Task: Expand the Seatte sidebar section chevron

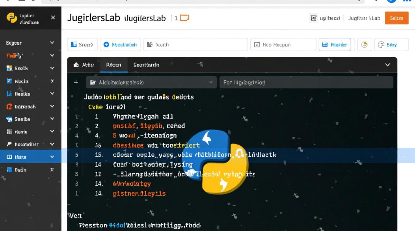Action: [52, 119]
